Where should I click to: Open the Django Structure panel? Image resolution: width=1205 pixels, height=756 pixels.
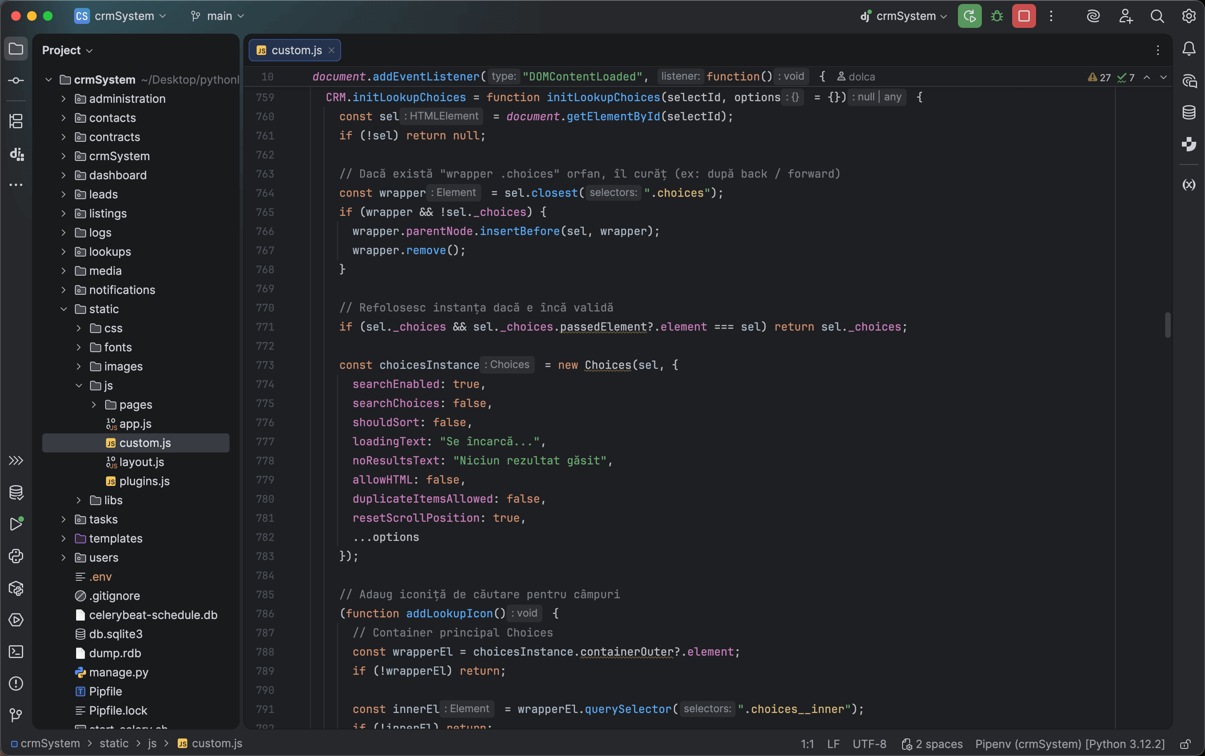pyautogui.click(x=16, y=154)
